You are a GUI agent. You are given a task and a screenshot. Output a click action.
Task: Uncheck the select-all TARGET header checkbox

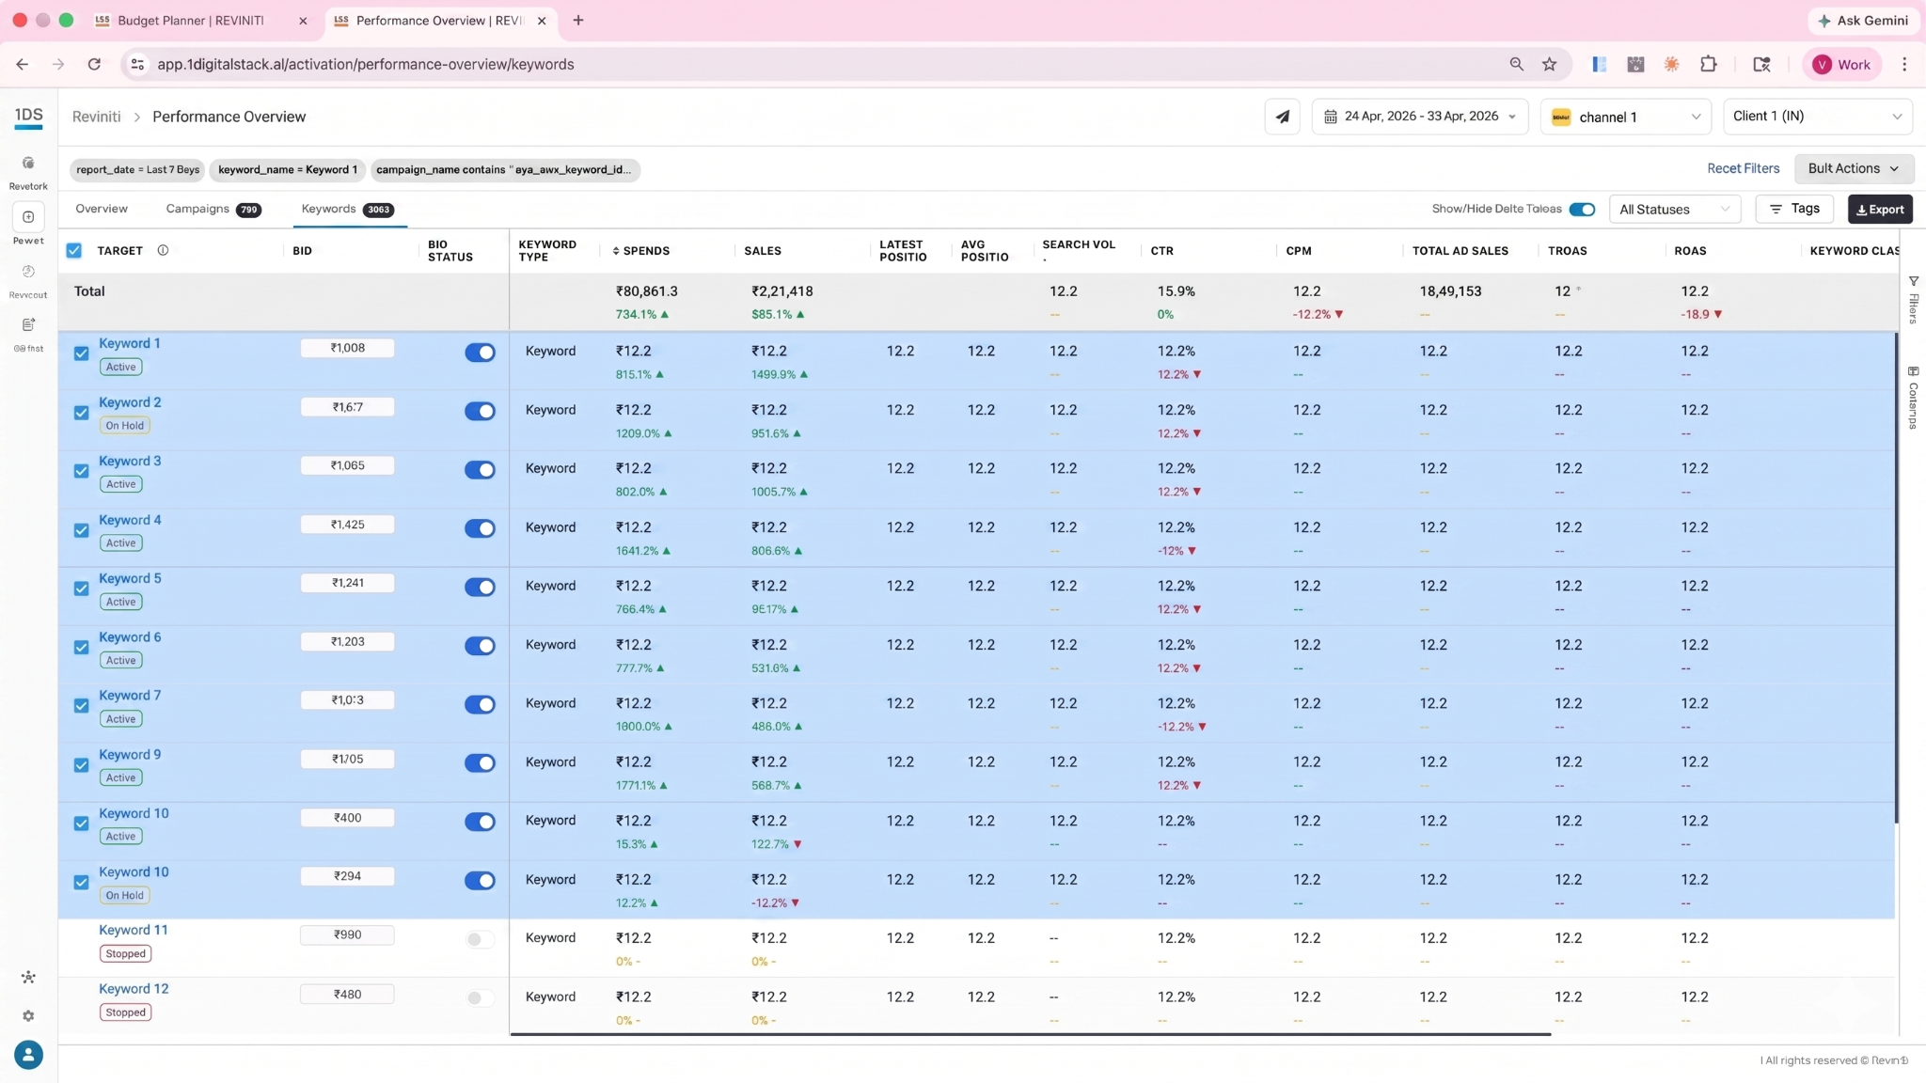(x=74, y=250)
